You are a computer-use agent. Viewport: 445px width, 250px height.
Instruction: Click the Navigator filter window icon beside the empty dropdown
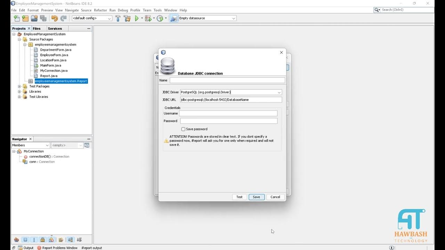[x=87, y=145]
